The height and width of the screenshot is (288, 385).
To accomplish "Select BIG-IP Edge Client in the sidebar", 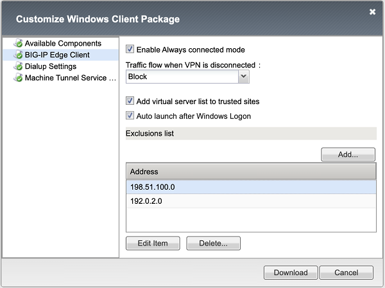I will tap(57, 55).
